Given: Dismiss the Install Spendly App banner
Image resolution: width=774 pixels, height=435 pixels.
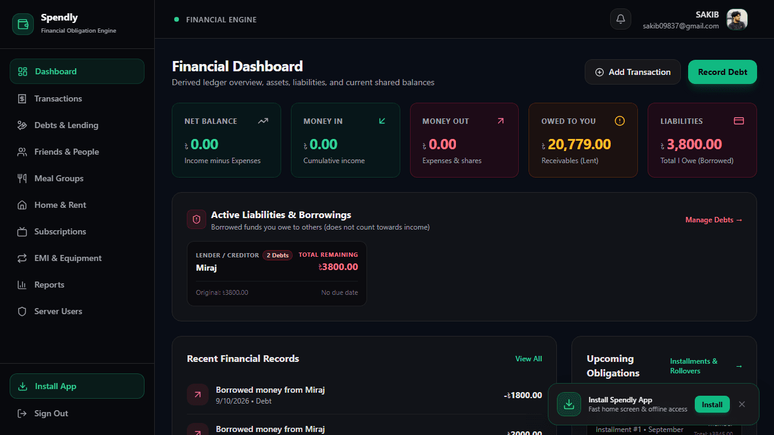Looking at the screenshot, I should [x=742, y=404].
